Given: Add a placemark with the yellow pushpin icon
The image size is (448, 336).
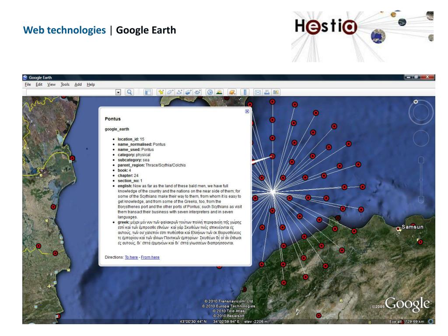Looking at the screenshot, I should coord(161,92).
